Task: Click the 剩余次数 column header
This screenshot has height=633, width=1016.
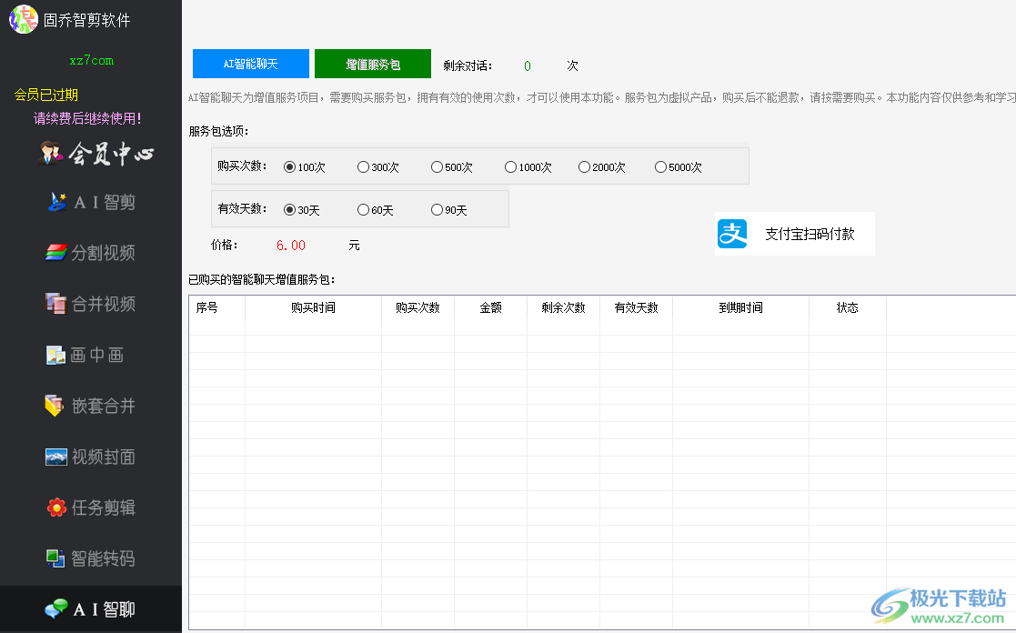Action: coord(564,307)
